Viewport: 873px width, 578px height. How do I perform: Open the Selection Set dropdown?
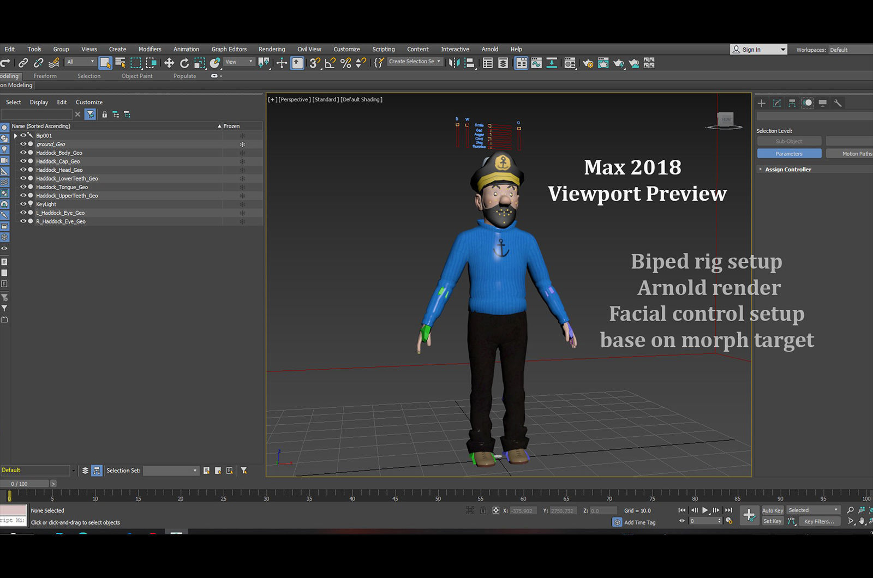click(171, 471)
